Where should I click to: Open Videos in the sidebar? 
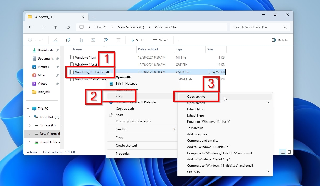(x=42, y=84)
